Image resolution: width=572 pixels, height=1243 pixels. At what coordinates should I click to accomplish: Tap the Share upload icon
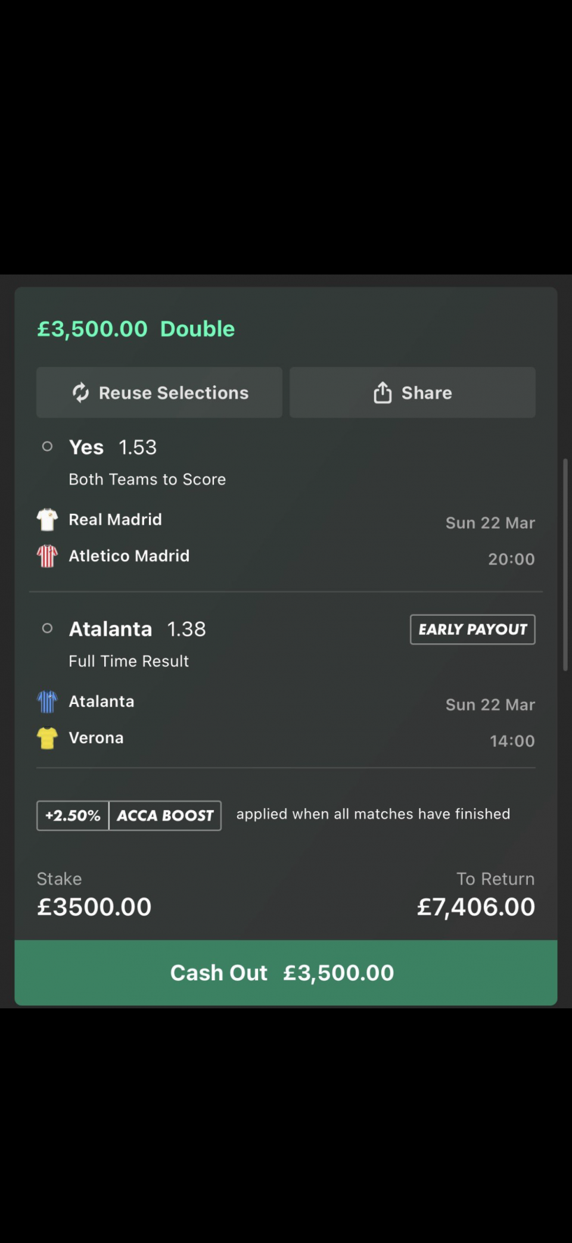(383, 392)
